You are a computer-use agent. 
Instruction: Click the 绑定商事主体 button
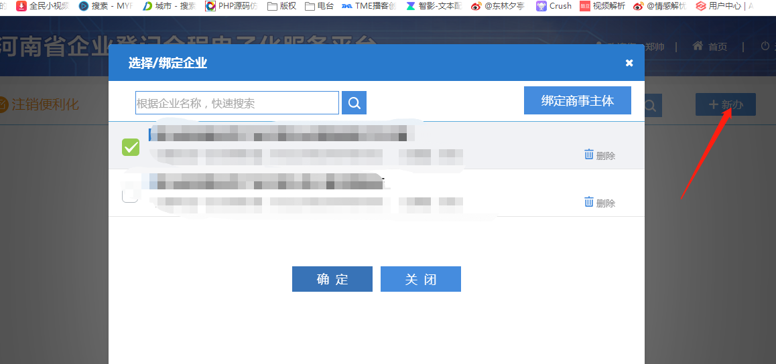578,101
